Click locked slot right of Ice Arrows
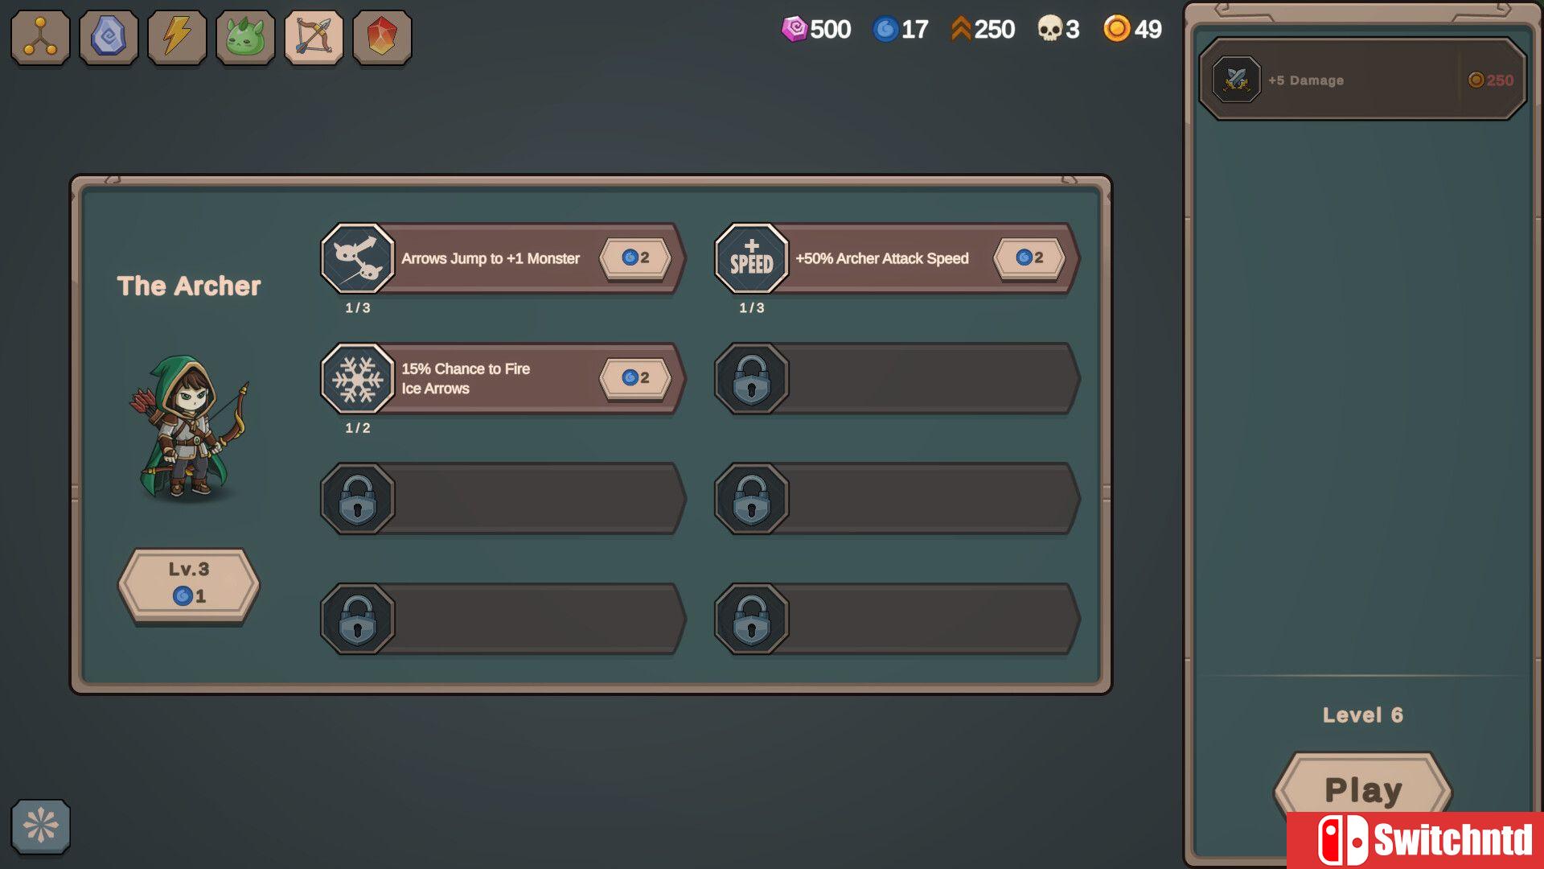 tap(897, 378)
